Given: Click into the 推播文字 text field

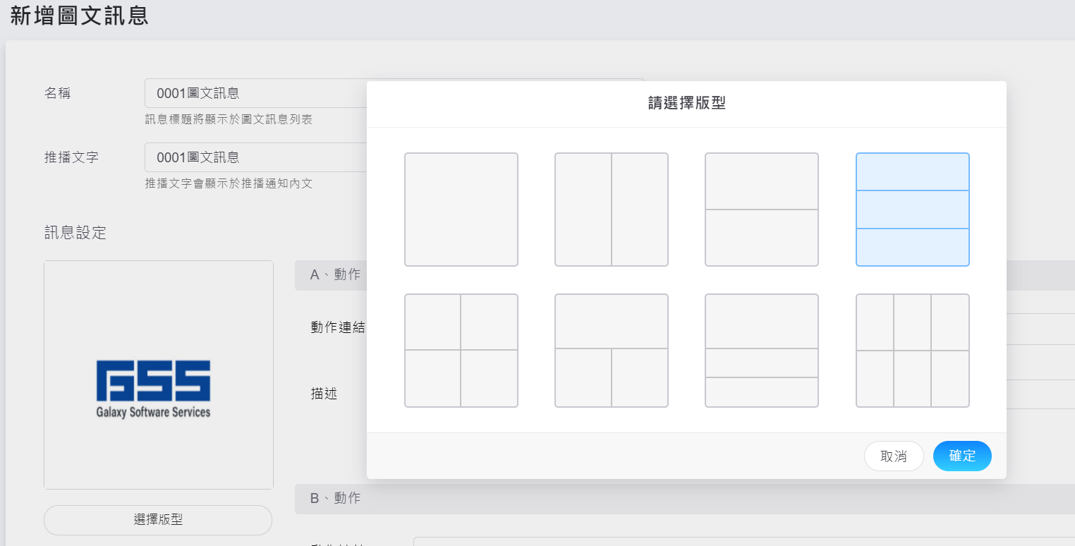Looking at the screenshot, I should click(254, 157).
